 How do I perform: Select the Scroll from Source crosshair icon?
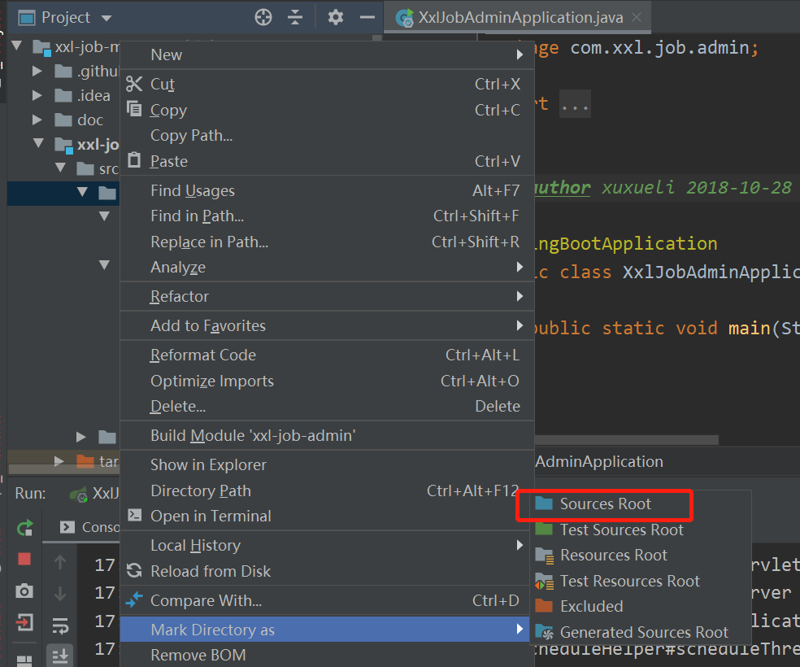(x=263, y=16)
